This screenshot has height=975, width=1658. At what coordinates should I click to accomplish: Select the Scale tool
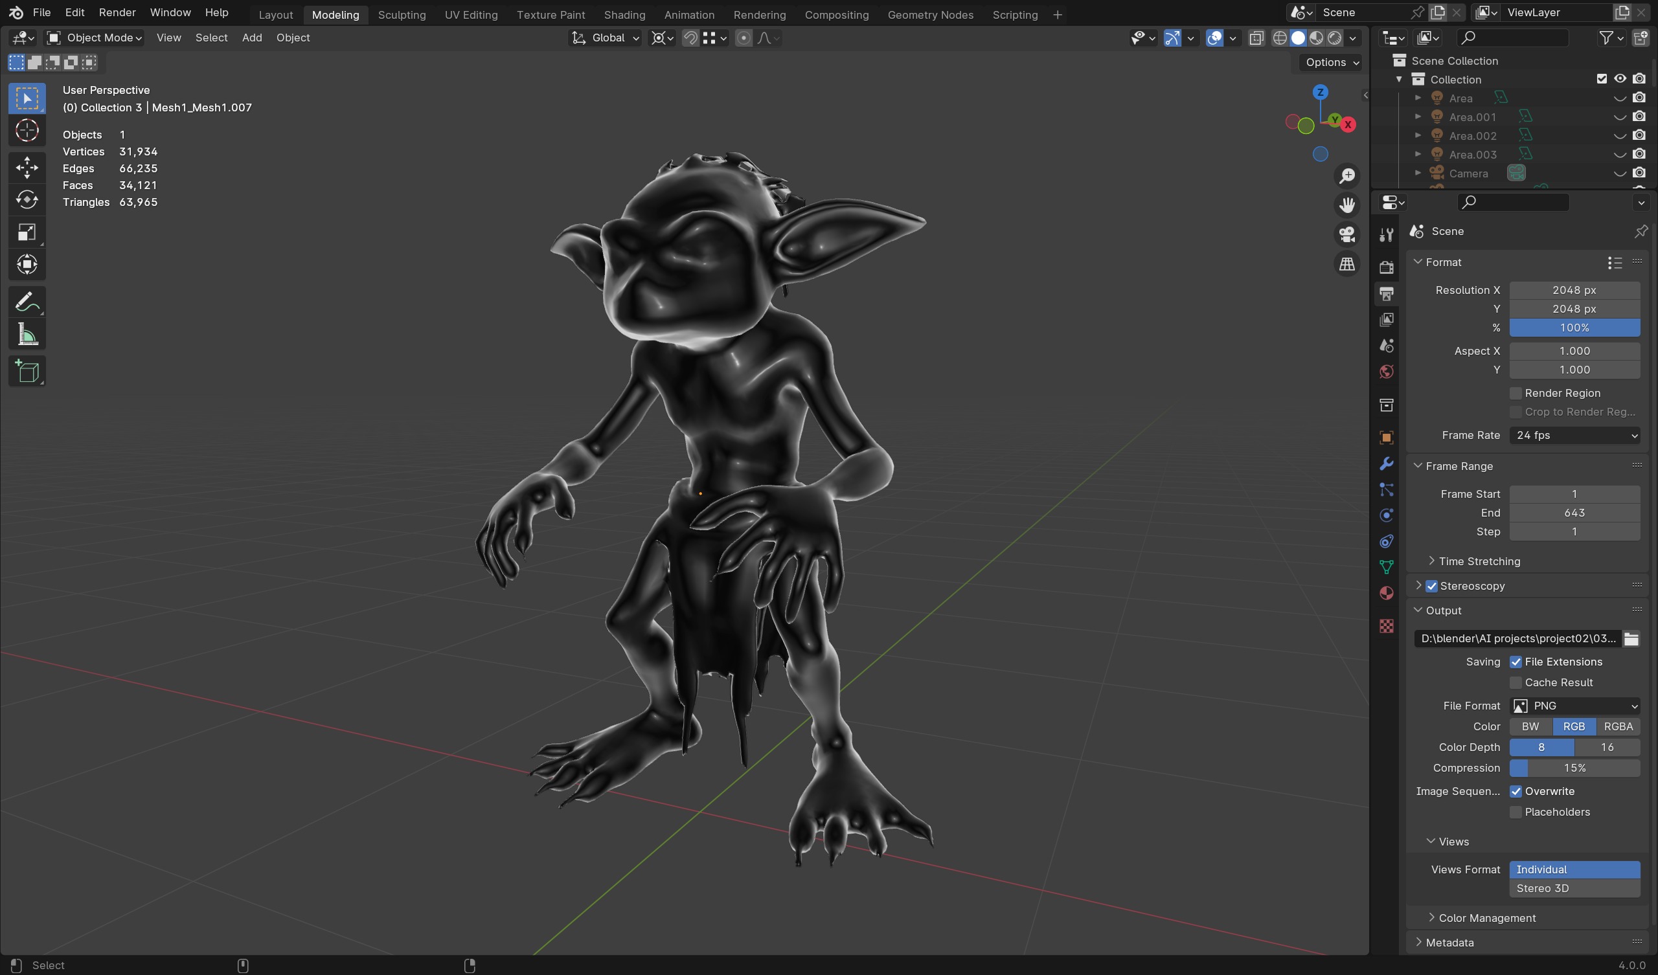(27, 232)
